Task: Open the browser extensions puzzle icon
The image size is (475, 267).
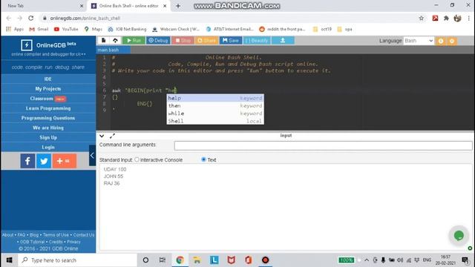Action: coord(446,18)
